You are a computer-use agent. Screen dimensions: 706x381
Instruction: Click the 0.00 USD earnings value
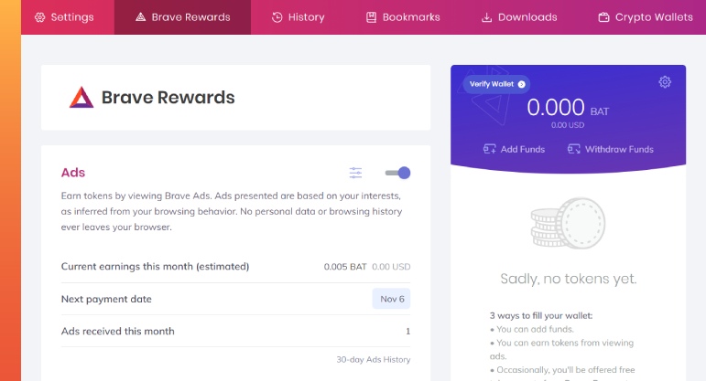pyautogui.click(x=391, y=267)
